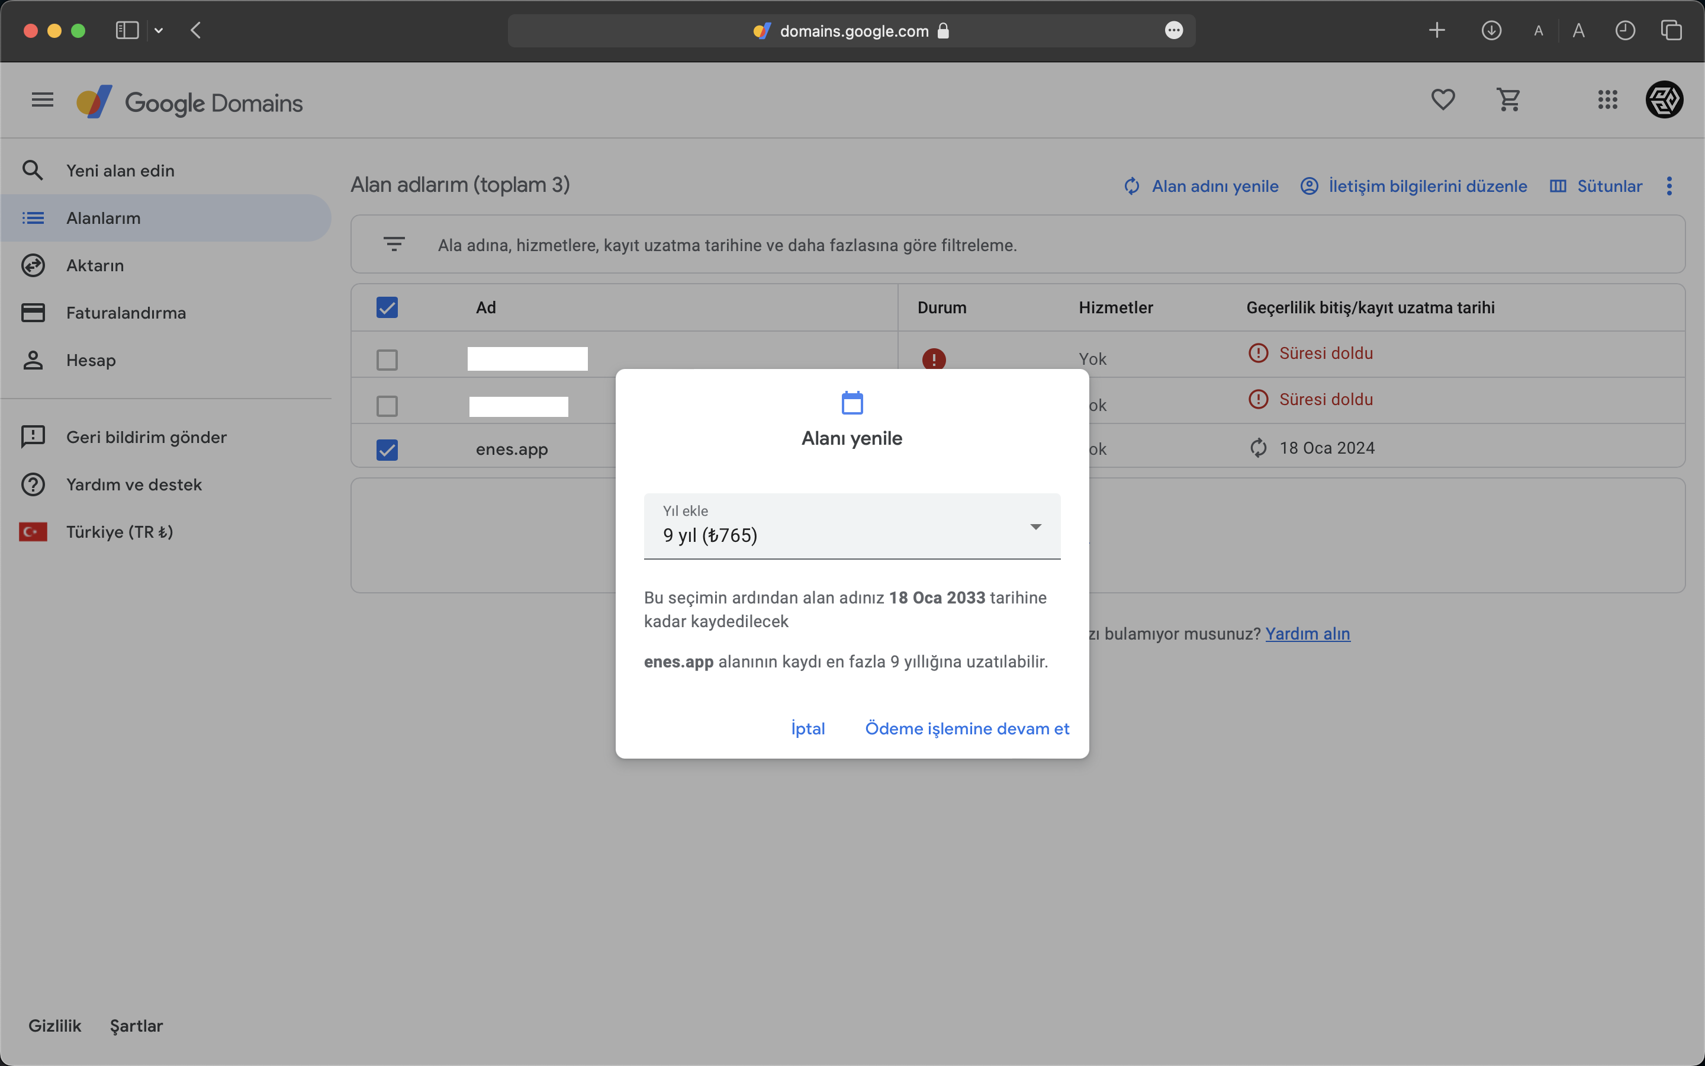
Task: Click the auto-renew icon beside 18 Oca 2024
Action: click(1258, 448)
